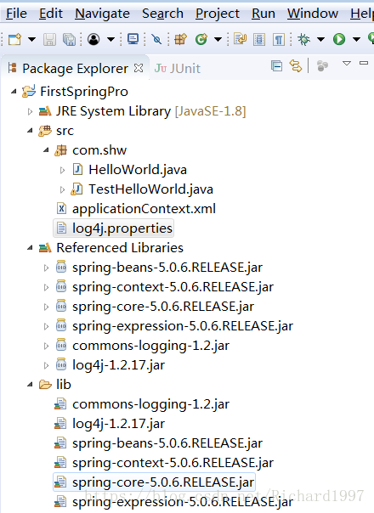This screenshot has height=513, width=374.
Task: Expand referenced log4j-1.2.17.jar library
Action: pos(46,366)
